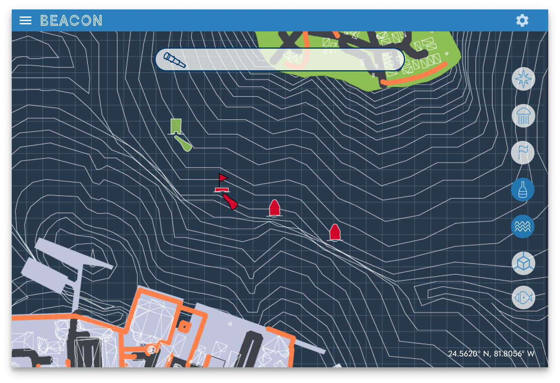
Task: Disable the waves depth layer
Action: click(x=523, y=226)
